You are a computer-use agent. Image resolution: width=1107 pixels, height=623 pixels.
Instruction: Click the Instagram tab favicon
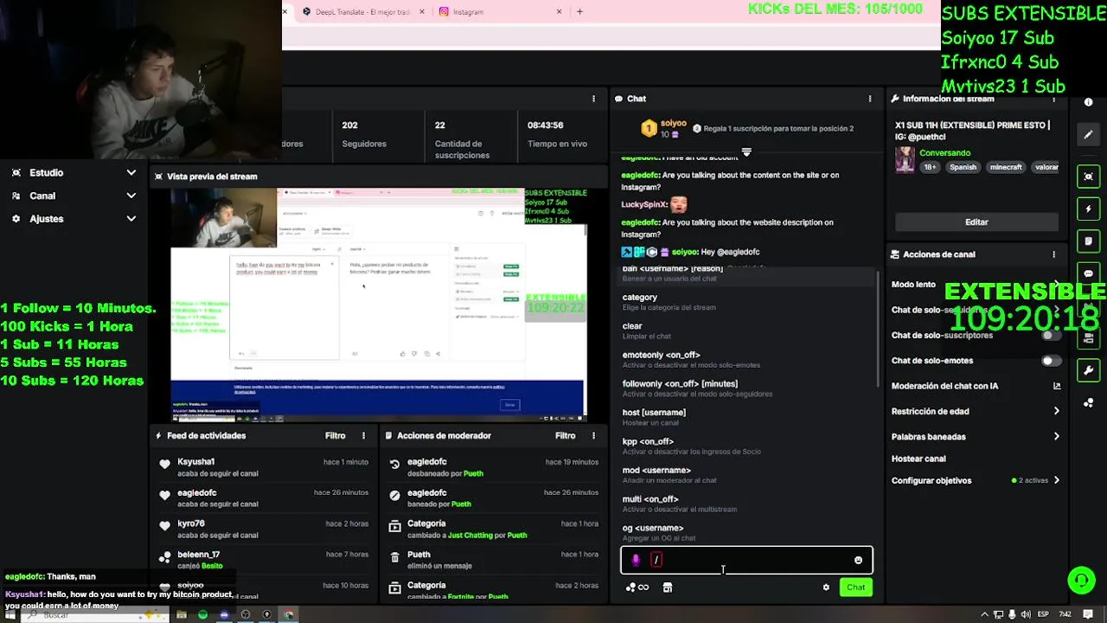(x=444, y=12)
